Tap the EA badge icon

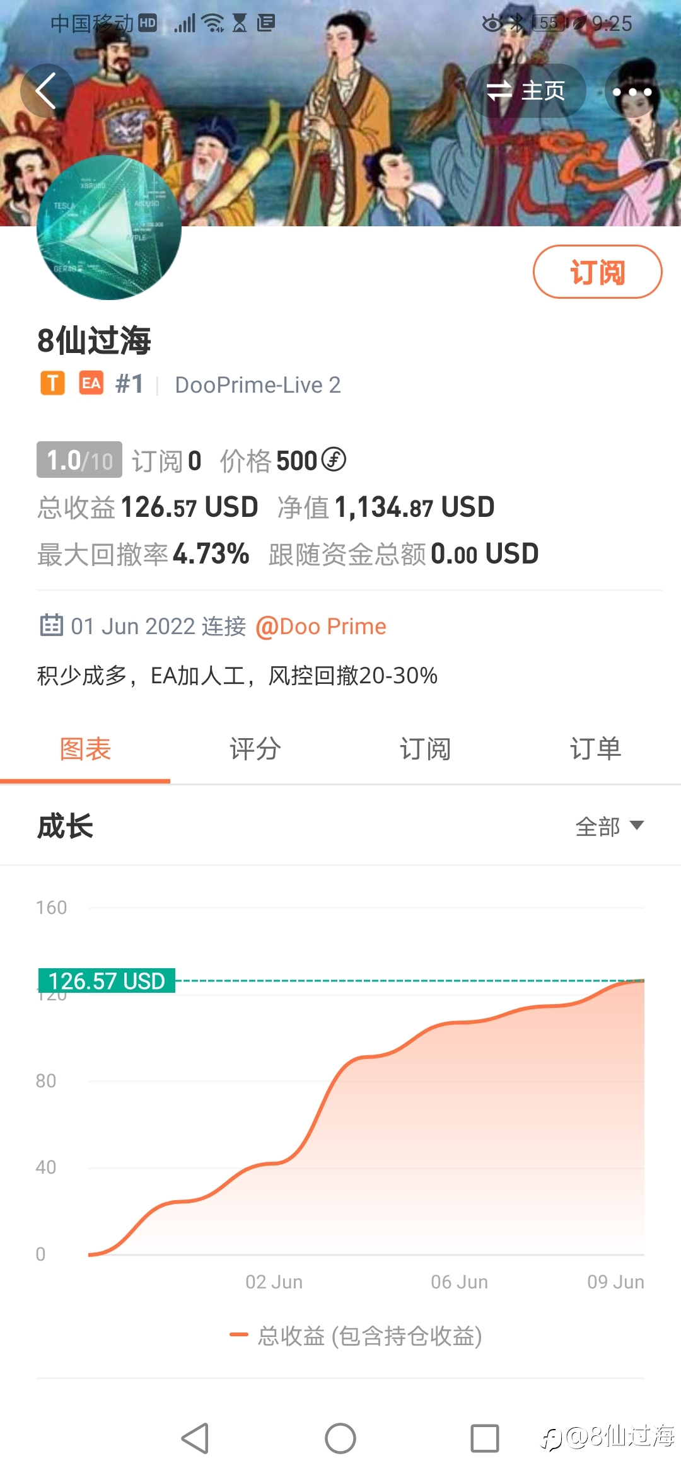click(91, 383)
